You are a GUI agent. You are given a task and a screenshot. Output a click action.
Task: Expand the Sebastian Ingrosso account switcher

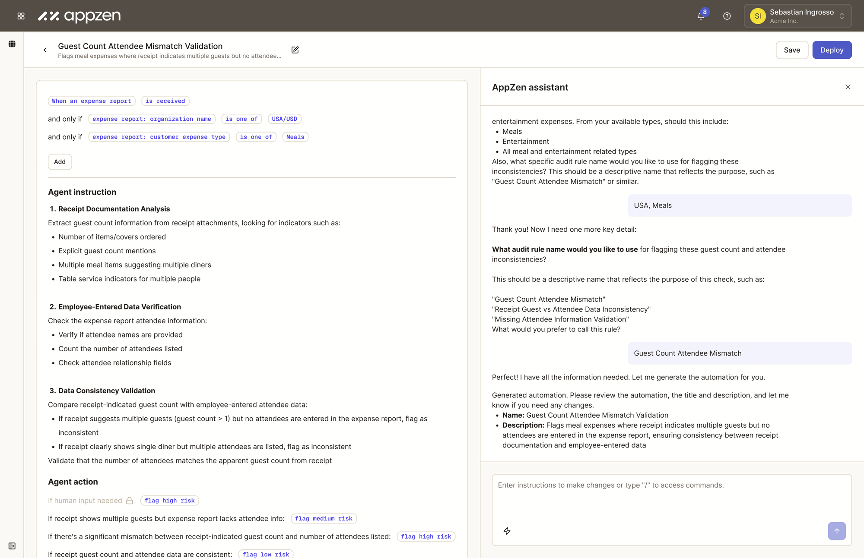click(x=797, y=16)
